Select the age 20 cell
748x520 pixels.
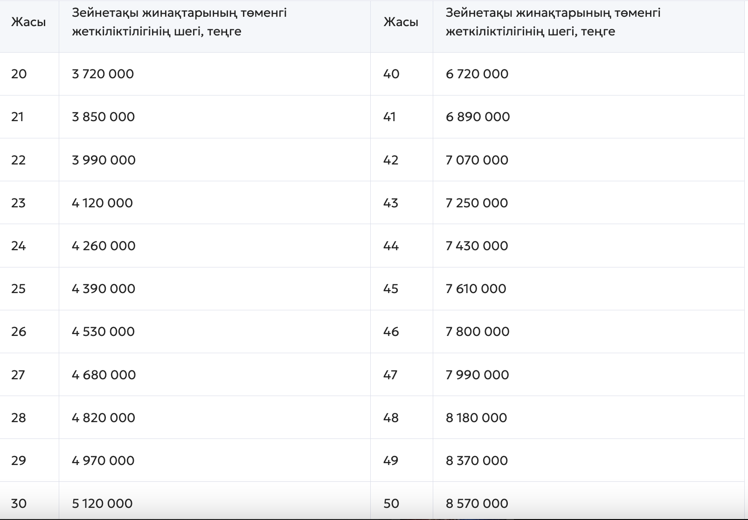tap(19, 74)
